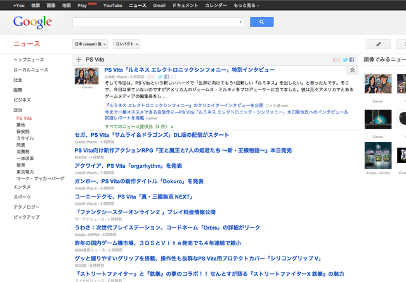Click dark game screenshot Gamer thumbnail

click(378, 119)
